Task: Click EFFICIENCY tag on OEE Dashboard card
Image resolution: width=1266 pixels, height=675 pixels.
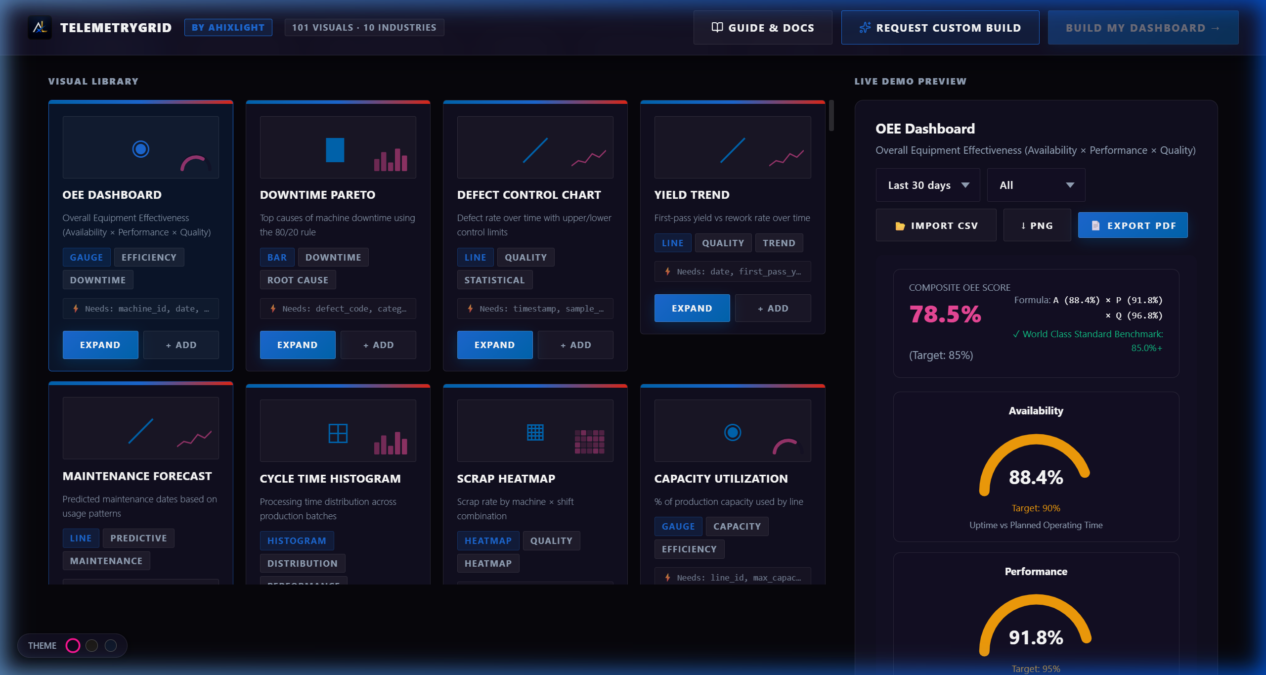Action: (x=149, y=257)
